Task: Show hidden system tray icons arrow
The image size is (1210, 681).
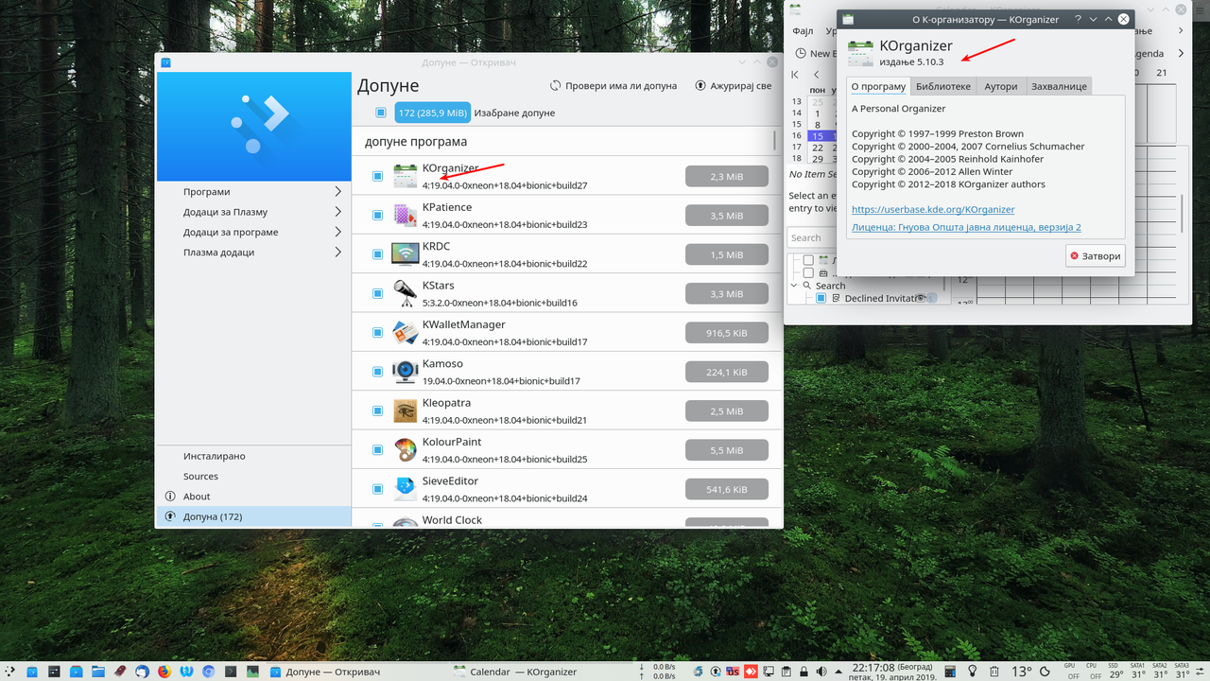Action: [838, 672]
